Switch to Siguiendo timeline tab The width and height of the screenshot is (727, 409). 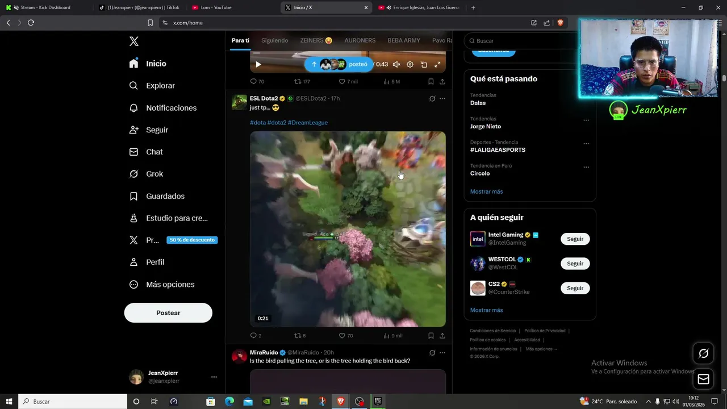[x=275, y=40]
